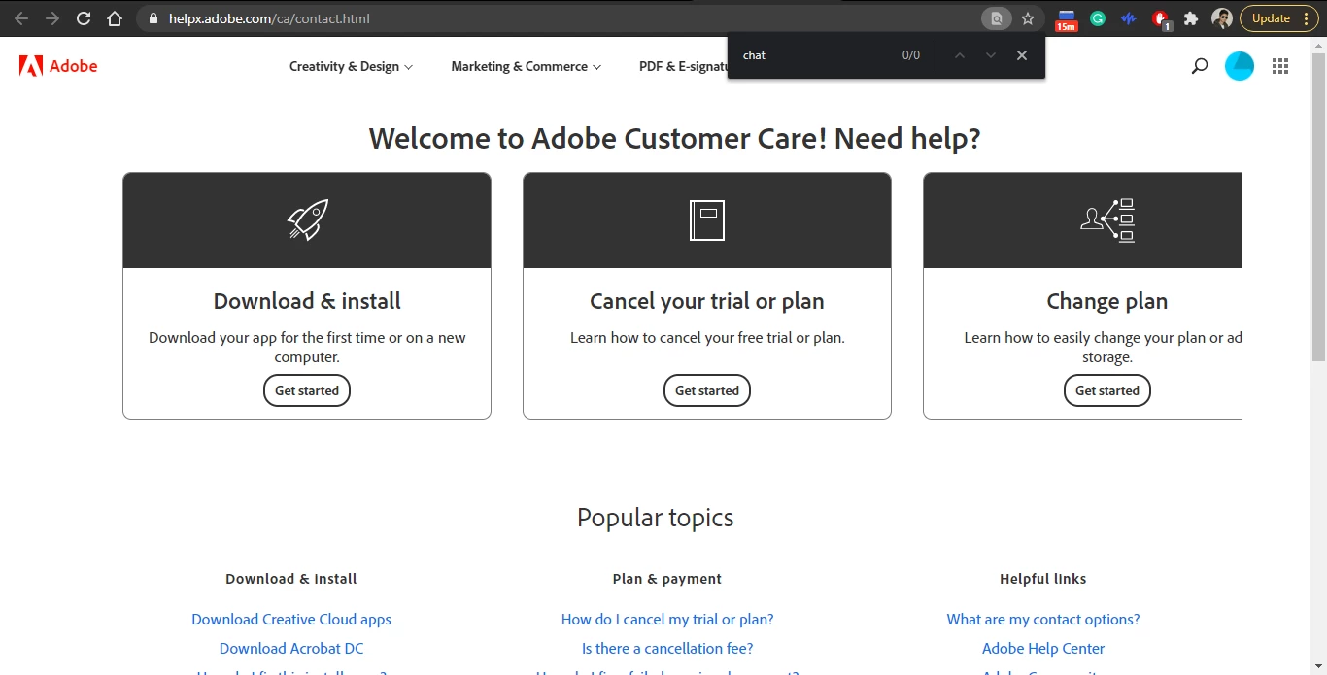Close the find-in-page bar
This screenshot has width=1327, height=675.
click(1022, 55)
